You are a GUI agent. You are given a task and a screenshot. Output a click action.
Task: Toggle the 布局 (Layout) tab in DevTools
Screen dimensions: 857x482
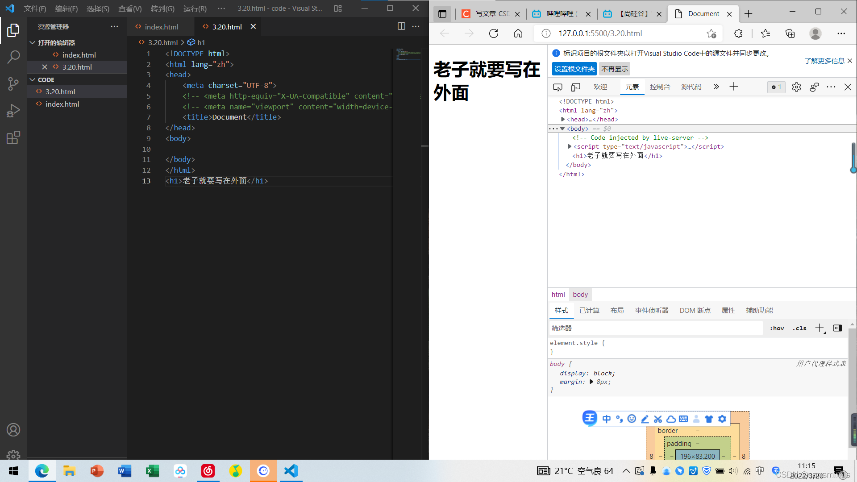616,310
